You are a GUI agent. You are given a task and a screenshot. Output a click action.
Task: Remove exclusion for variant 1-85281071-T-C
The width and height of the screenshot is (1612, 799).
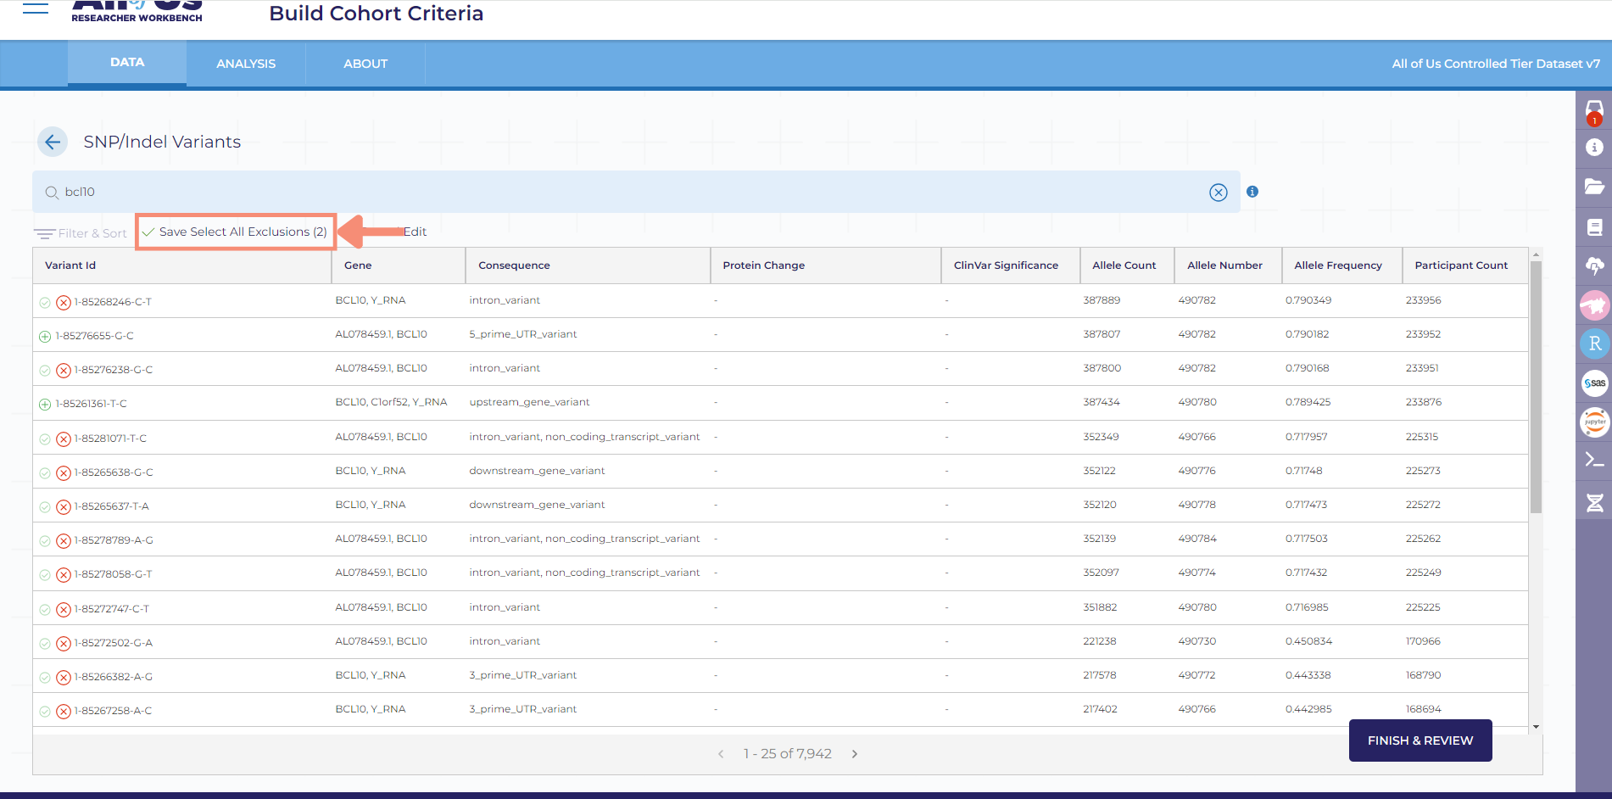point(64,439)
